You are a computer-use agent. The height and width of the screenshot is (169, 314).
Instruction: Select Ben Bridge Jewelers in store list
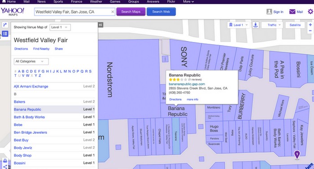point(30,132)
